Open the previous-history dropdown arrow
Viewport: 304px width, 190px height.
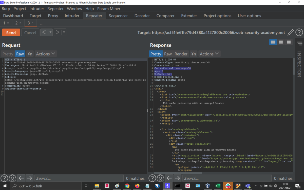coord(50,32)
